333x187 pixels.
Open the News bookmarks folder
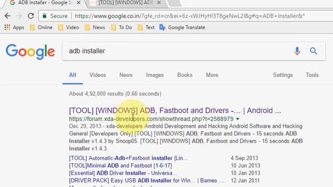tap(95, 28)
